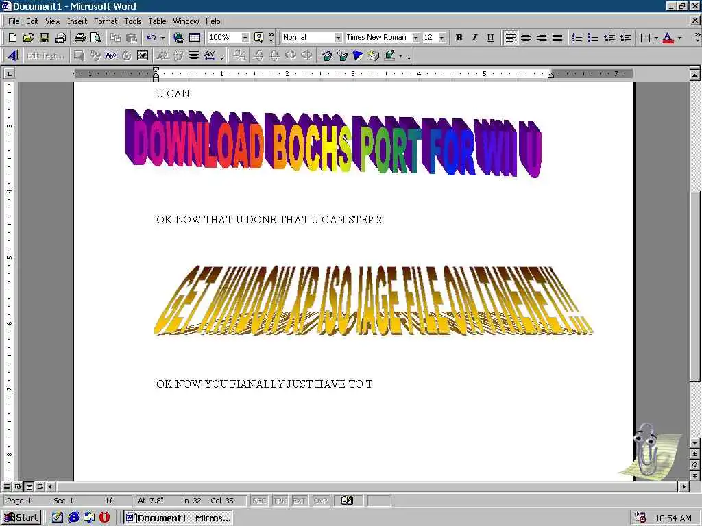Click WordArt Alignment icon
This screenshot has height=526, width=702.
pos(194,56)
